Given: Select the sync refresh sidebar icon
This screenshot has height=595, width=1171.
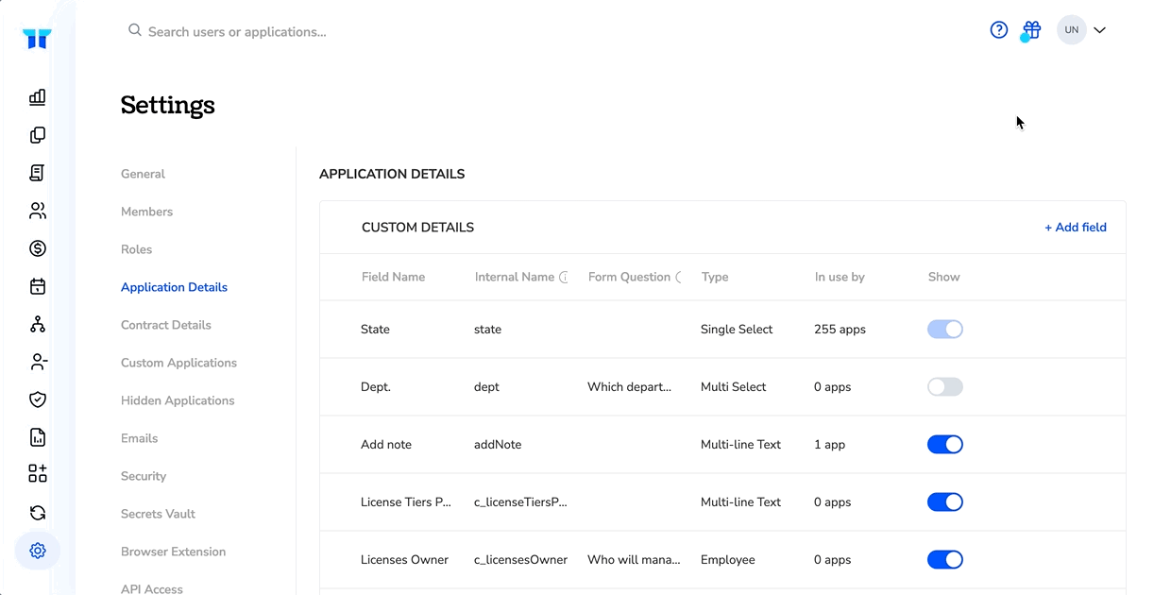Looking at the screenshot, I should coord(38,513).
